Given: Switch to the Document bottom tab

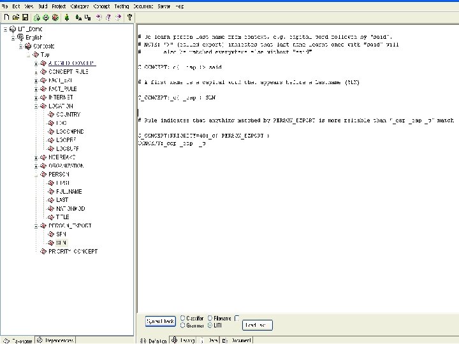Looking at the screenshot, I should pos(237,340).
